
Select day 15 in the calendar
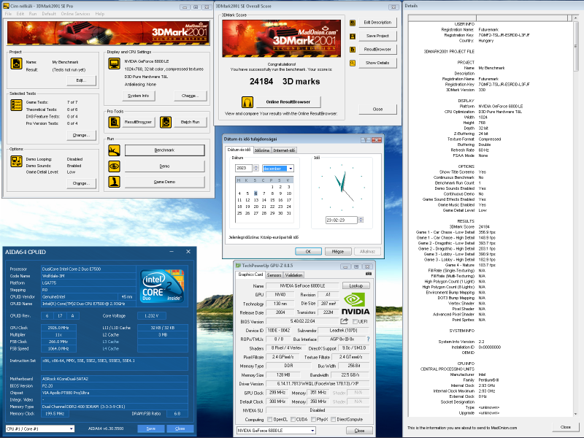272,200
